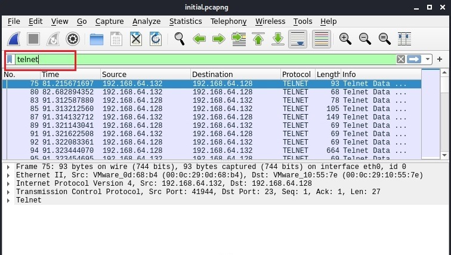Expand the Ethernet II details
The image size is (451, 255).
8,176
